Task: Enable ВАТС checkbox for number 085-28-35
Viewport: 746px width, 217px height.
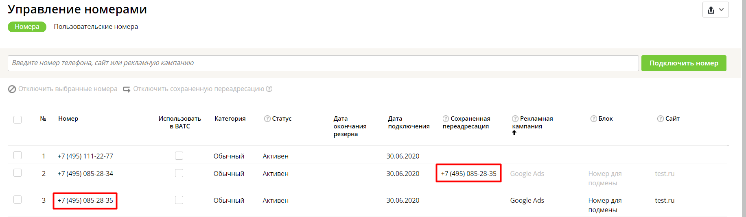Action: click(x=179, y=200)
